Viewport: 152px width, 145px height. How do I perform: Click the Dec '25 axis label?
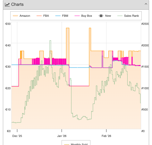17,136
